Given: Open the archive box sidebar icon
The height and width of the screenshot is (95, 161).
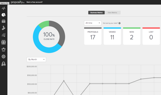Looking at the screenshot, I should [x=4, y=21].
